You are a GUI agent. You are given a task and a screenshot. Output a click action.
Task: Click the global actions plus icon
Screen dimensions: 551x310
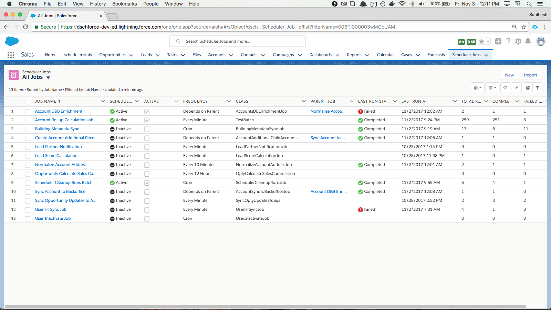coord(498,41)
